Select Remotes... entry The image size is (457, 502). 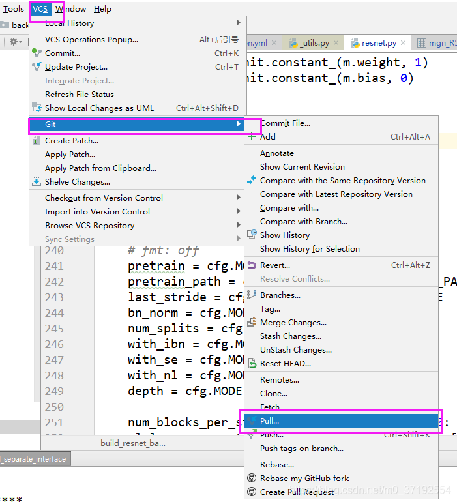pos(342,380)
